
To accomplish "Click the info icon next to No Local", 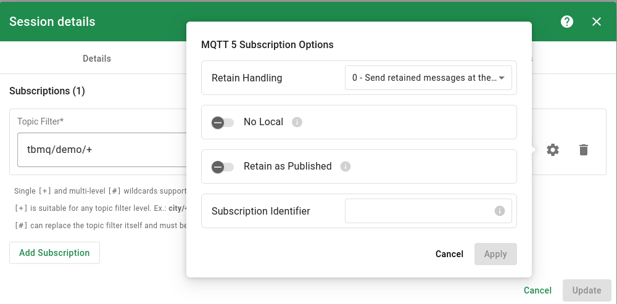I will coord(297,122).
